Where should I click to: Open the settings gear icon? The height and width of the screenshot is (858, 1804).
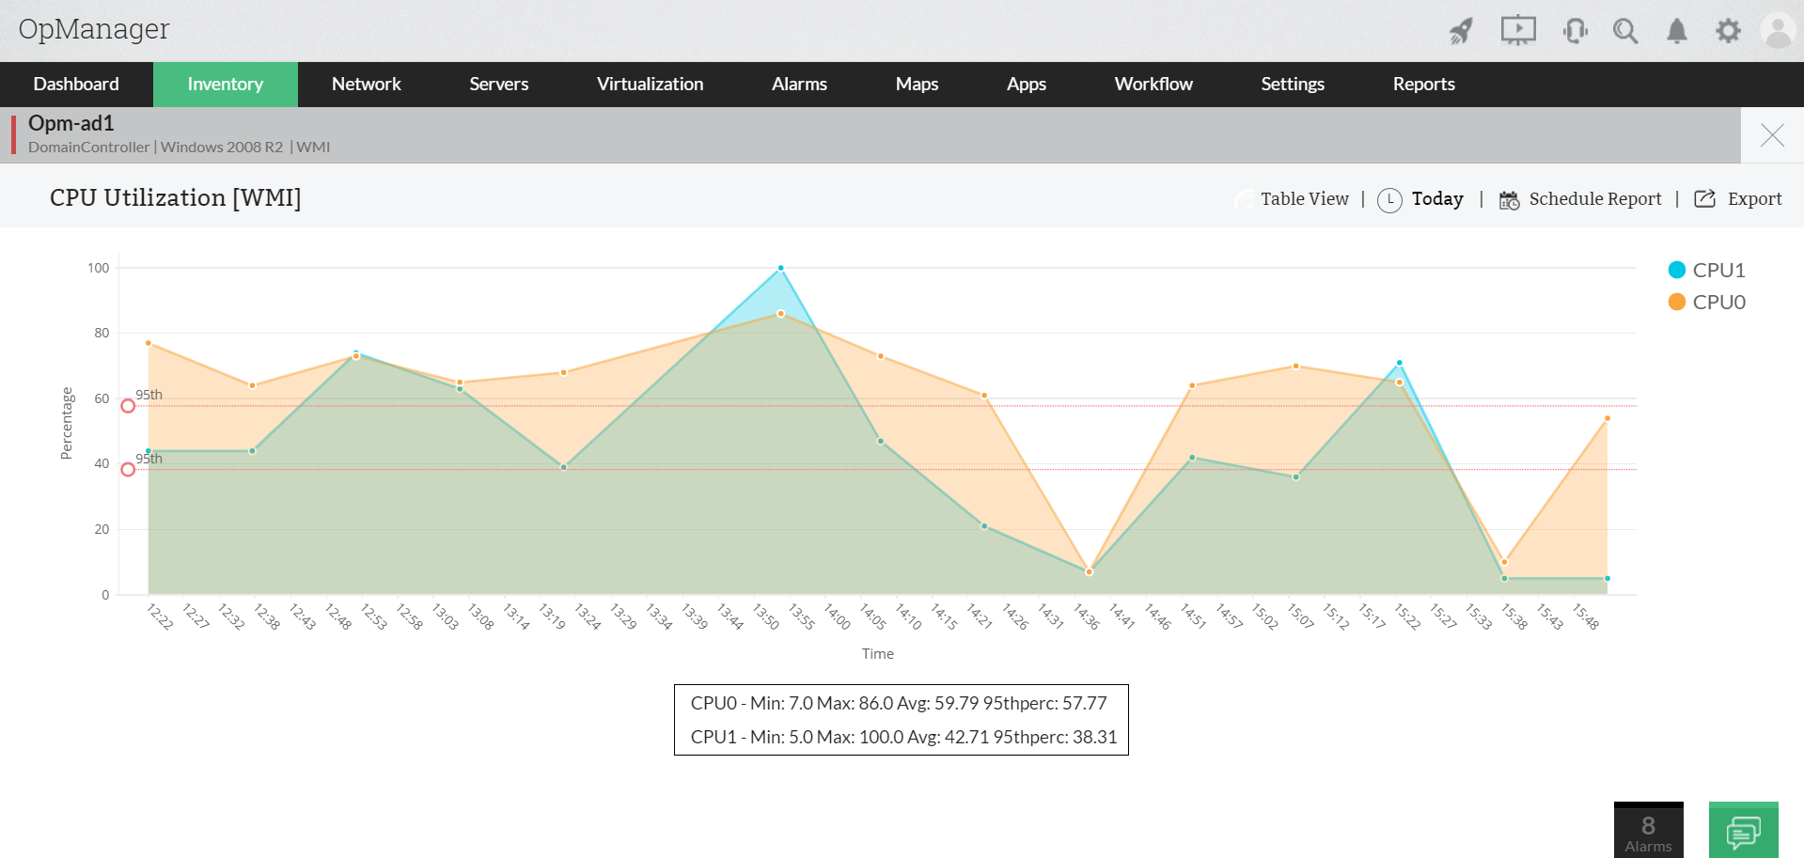click(x=1728, y=31)
